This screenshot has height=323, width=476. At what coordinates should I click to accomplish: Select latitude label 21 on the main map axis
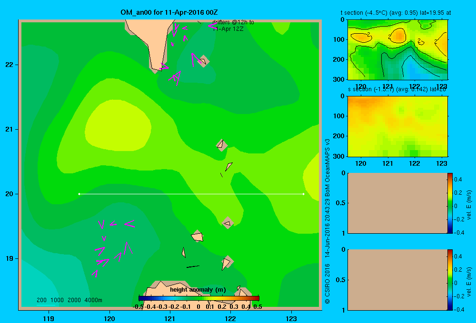10,129
